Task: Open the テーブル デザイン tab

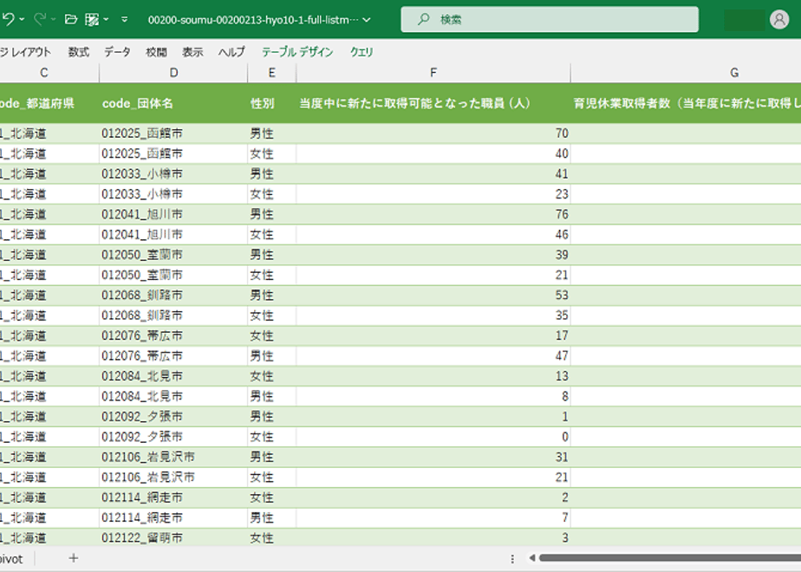Action: 297,52
